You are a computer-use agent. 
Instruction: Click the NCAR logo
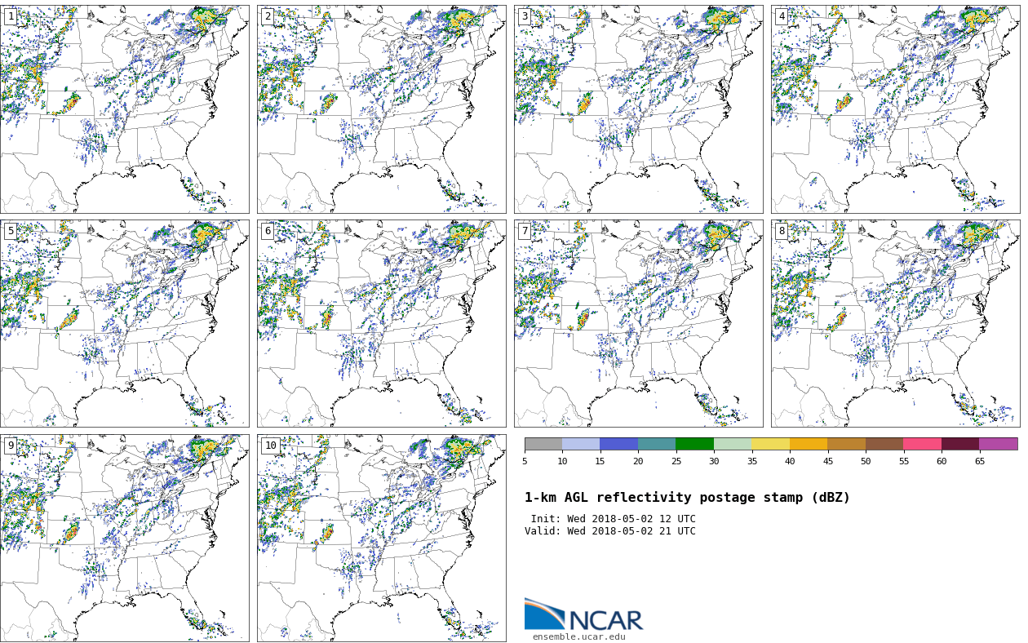(x=583, y=616)
